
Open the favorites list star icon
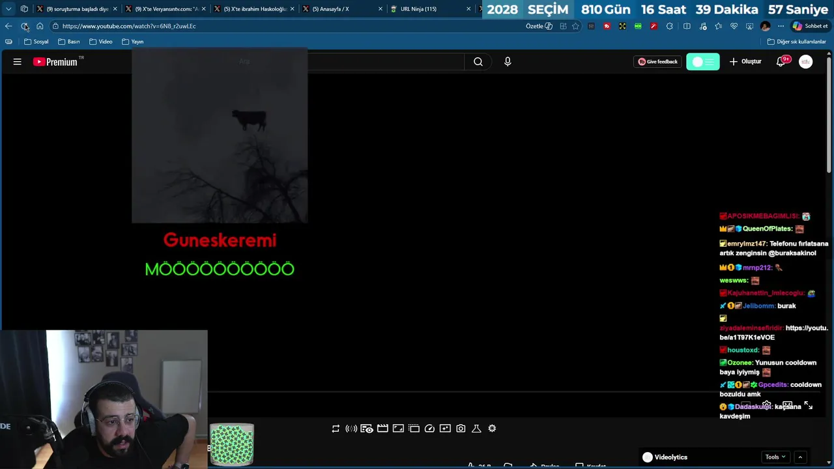coord(718,26)
